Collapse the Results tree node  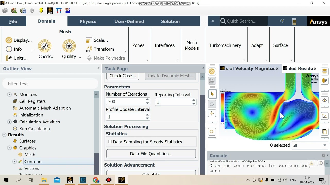coord(4,135)
